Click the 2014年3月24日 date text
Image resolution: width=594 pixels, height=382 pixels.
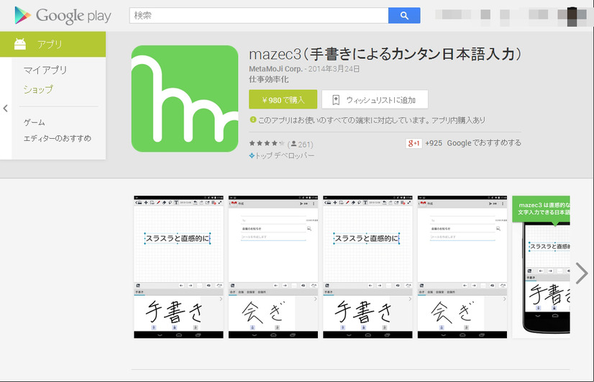pyautogui.click(x=334, y=69)
